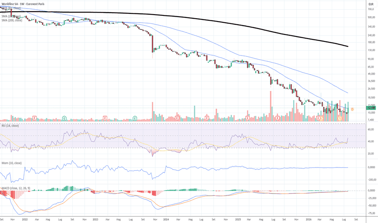The image size is (378, 223).
Task: Click the Worldline SA symbol title
Action: [10, 4]
